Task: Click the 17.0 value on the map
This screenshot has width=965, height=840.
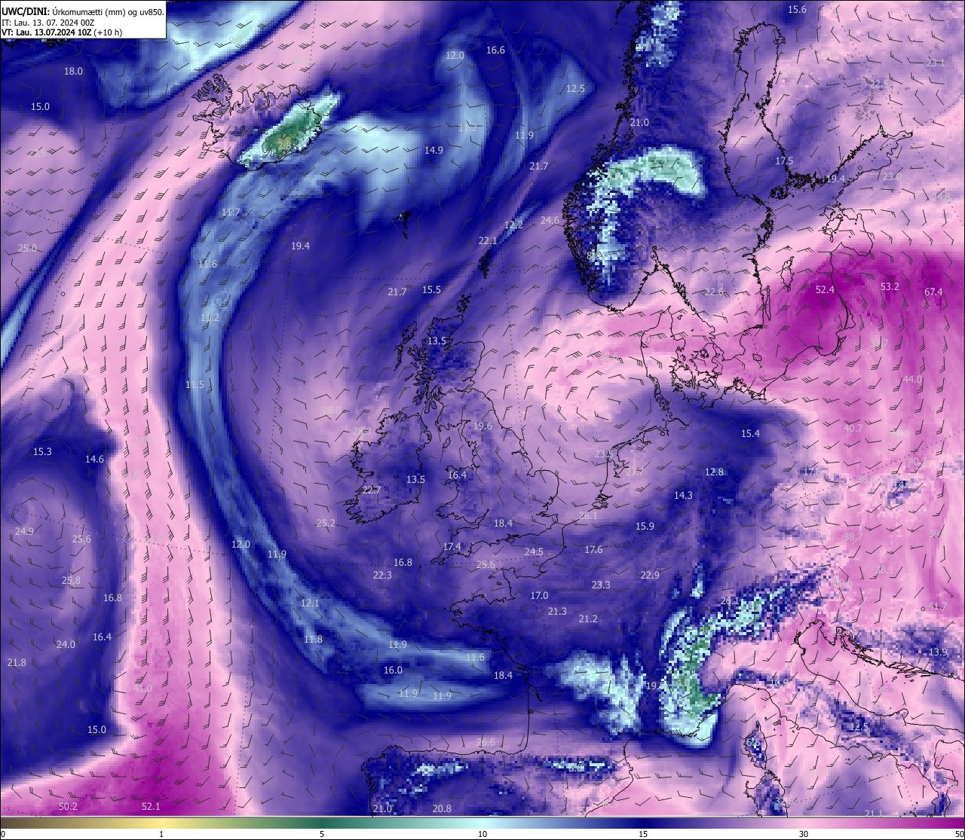Action: coord(539,595)
